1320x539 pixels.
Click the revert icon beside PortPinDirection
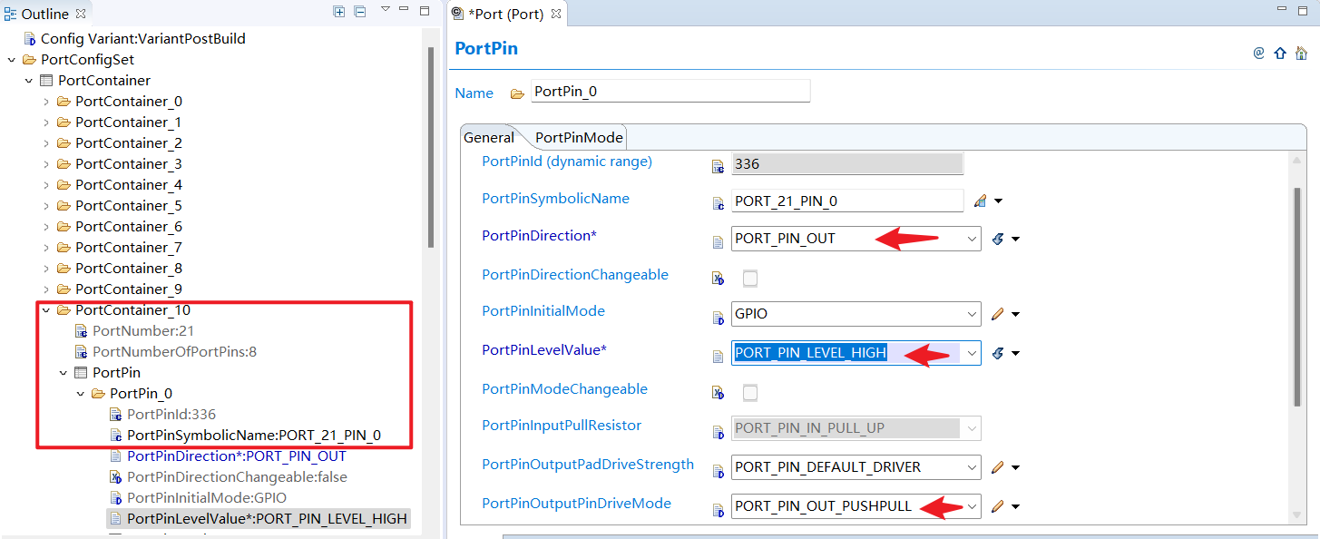click(997, 239)
